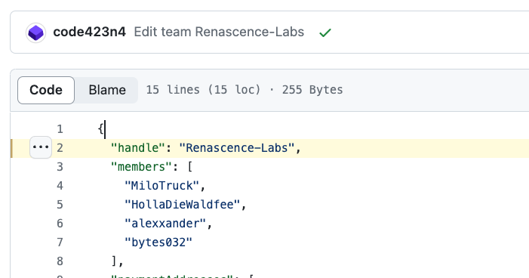Select line number 4
The height and width of the screenshot is (278, 529).
pos(60,186)
